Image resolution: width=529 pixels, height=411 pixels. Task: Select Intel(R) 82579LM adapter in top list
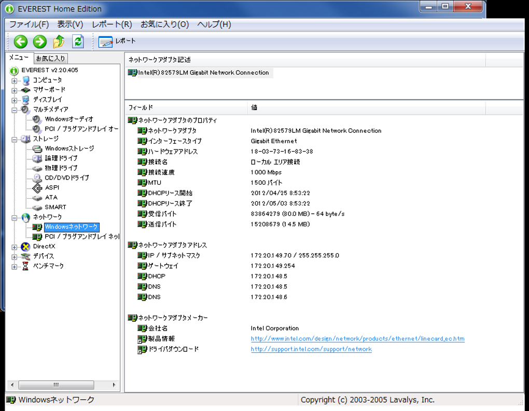pos(200,73)
